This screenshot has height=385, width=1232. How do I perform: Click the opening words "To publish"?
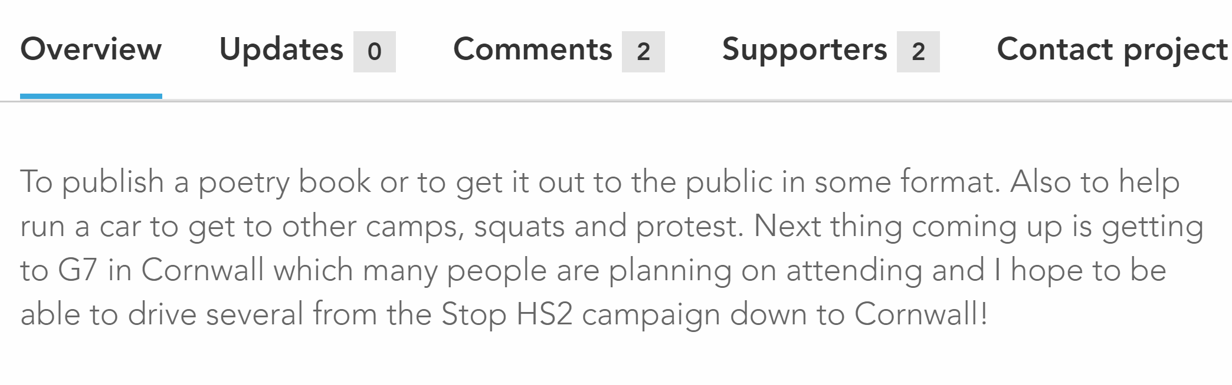click(92, 182)
